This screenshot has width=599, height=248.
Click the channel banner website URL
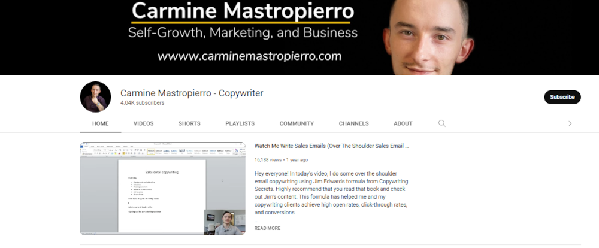249,56
